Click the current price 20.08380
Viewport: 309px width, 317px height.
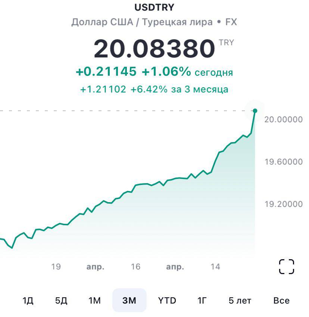click(154, 49)
